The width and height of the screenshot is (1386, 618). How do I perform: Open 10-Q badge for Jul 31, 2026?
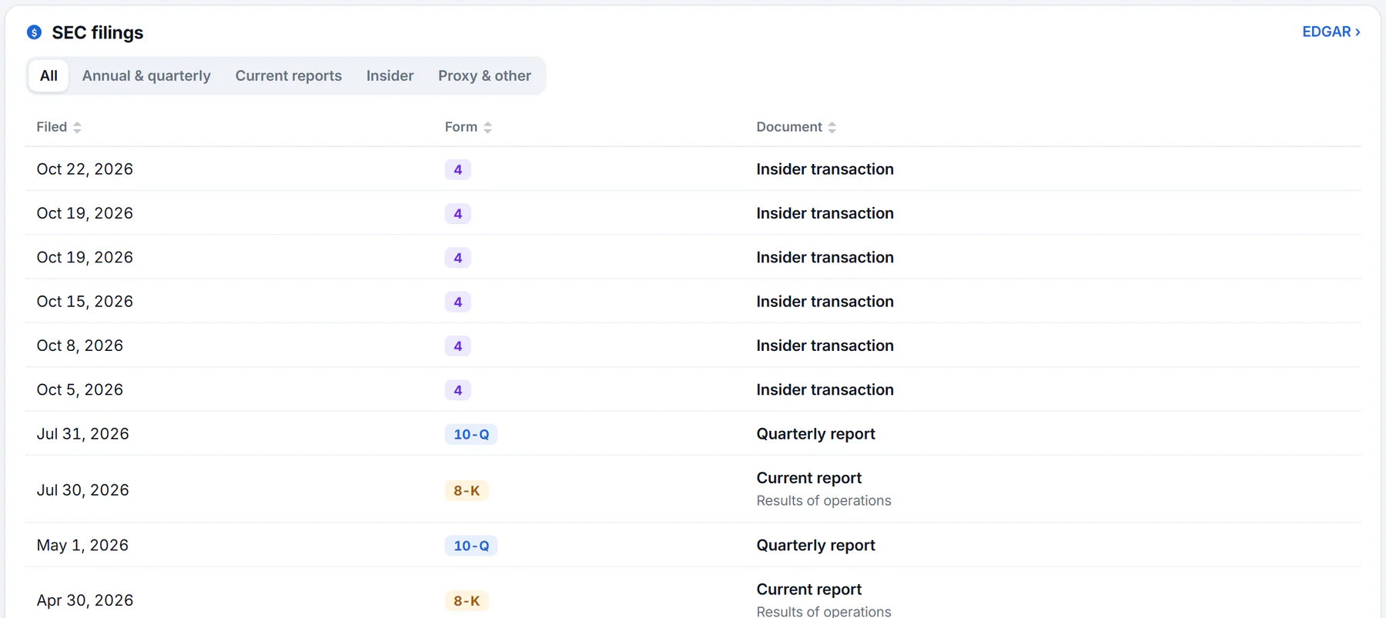[471, 434]
